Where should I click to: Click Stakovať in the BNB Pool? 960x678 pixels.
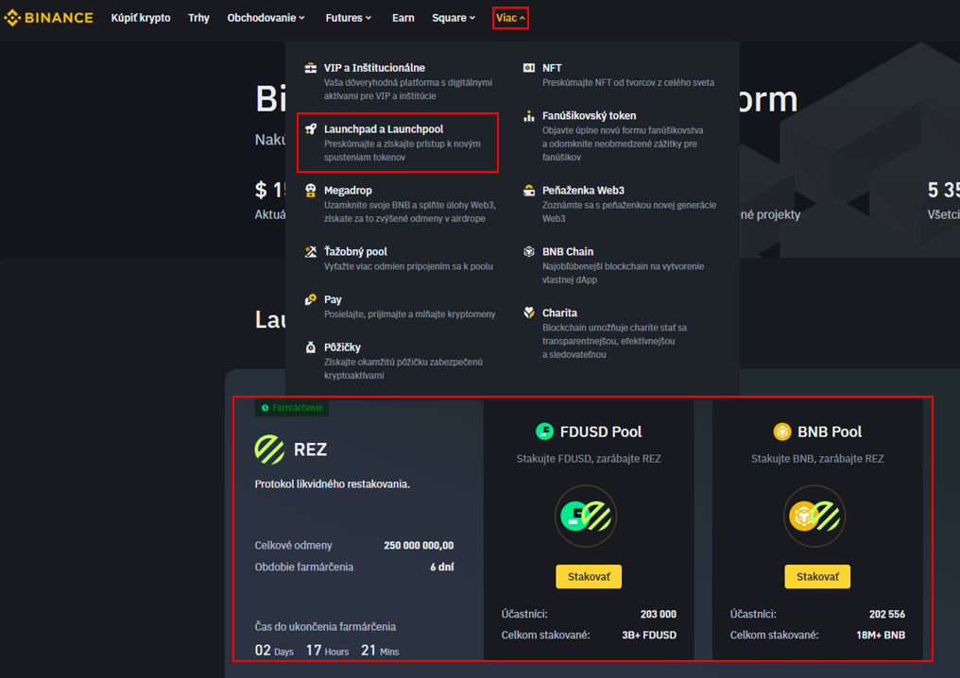(817, 576)
